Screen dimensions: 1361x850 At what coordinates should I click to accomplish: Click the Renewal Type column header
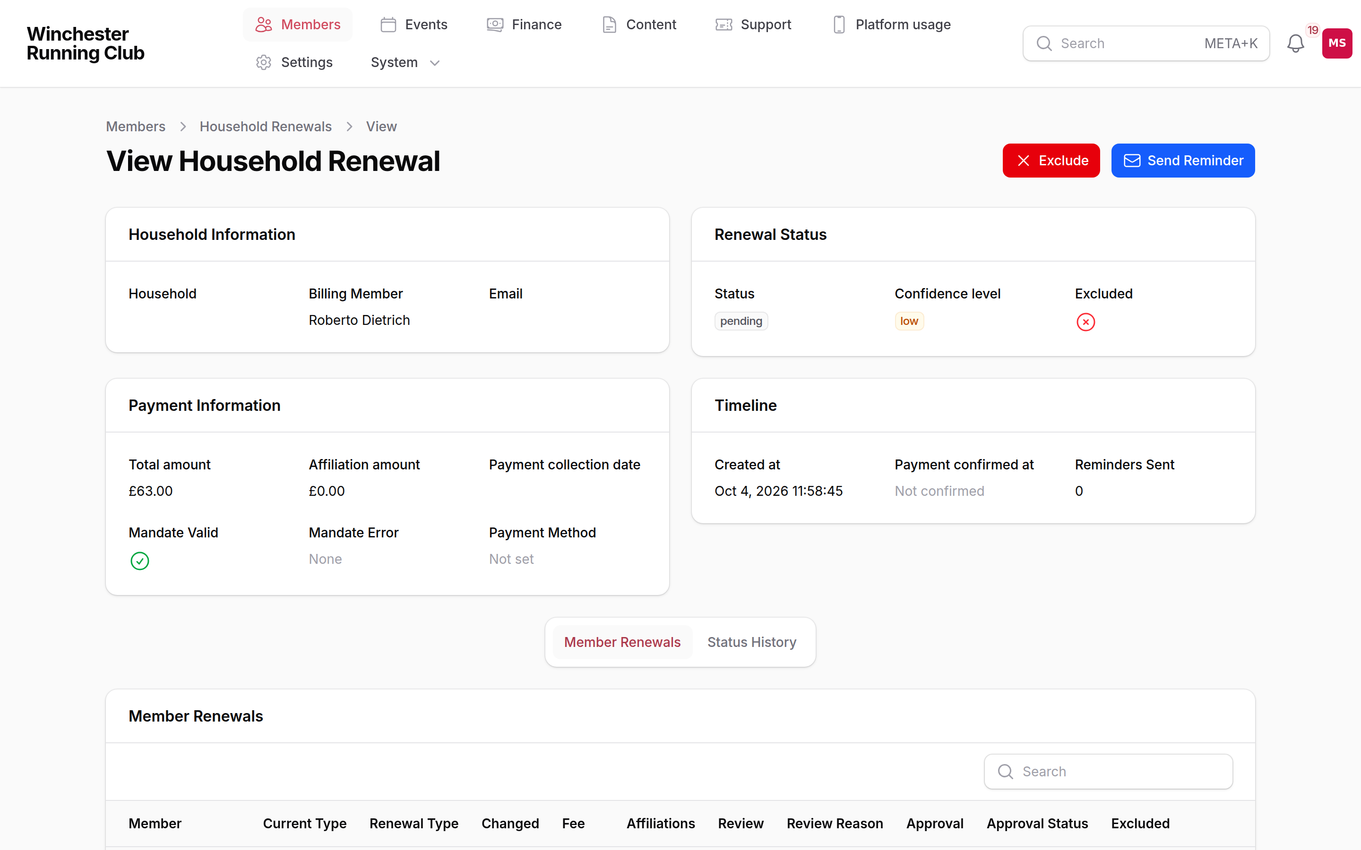point(414,824)
